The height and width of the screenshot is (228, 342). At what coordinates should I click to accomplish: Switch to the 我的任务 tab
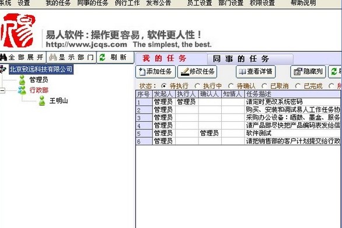tap(171, 59)
